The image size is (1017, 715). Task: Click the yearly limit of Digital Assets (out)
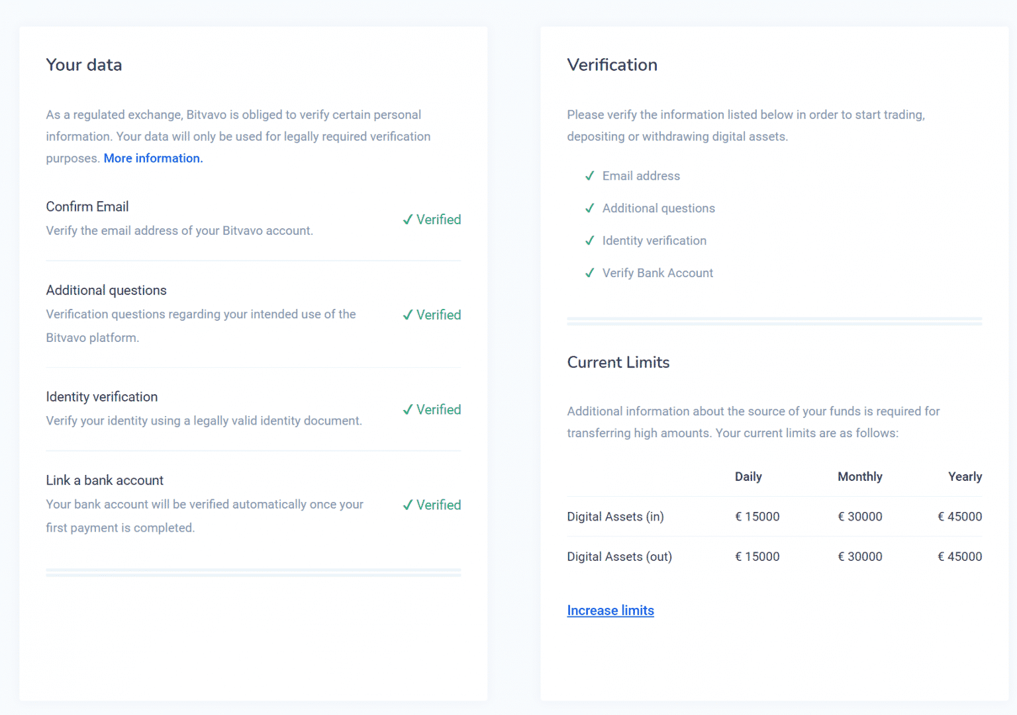[x=960, y=556]
